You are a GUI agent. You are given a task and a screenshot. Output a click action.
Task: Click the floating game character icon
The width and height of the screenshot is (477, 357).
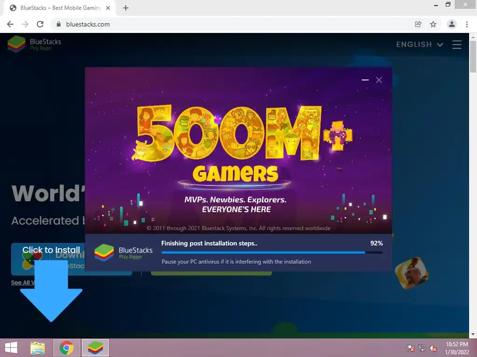412,273
